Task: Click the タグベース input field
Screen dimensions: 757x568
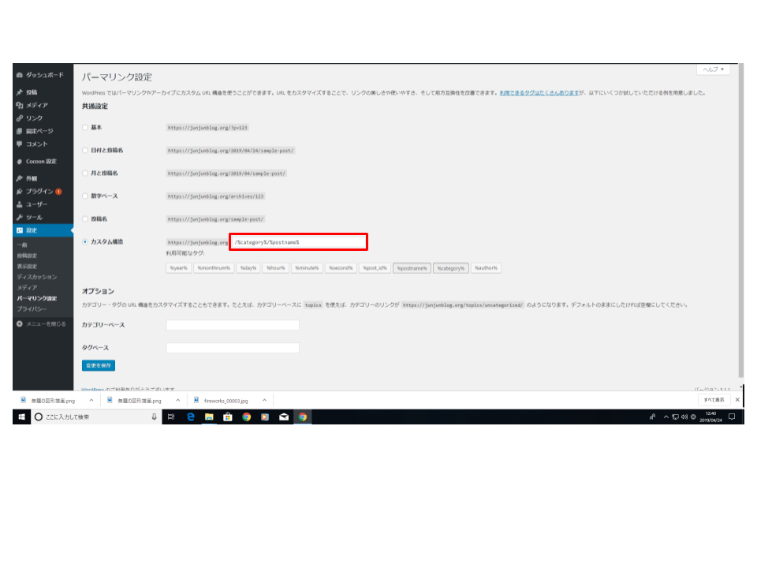Action: coord(233,348)
